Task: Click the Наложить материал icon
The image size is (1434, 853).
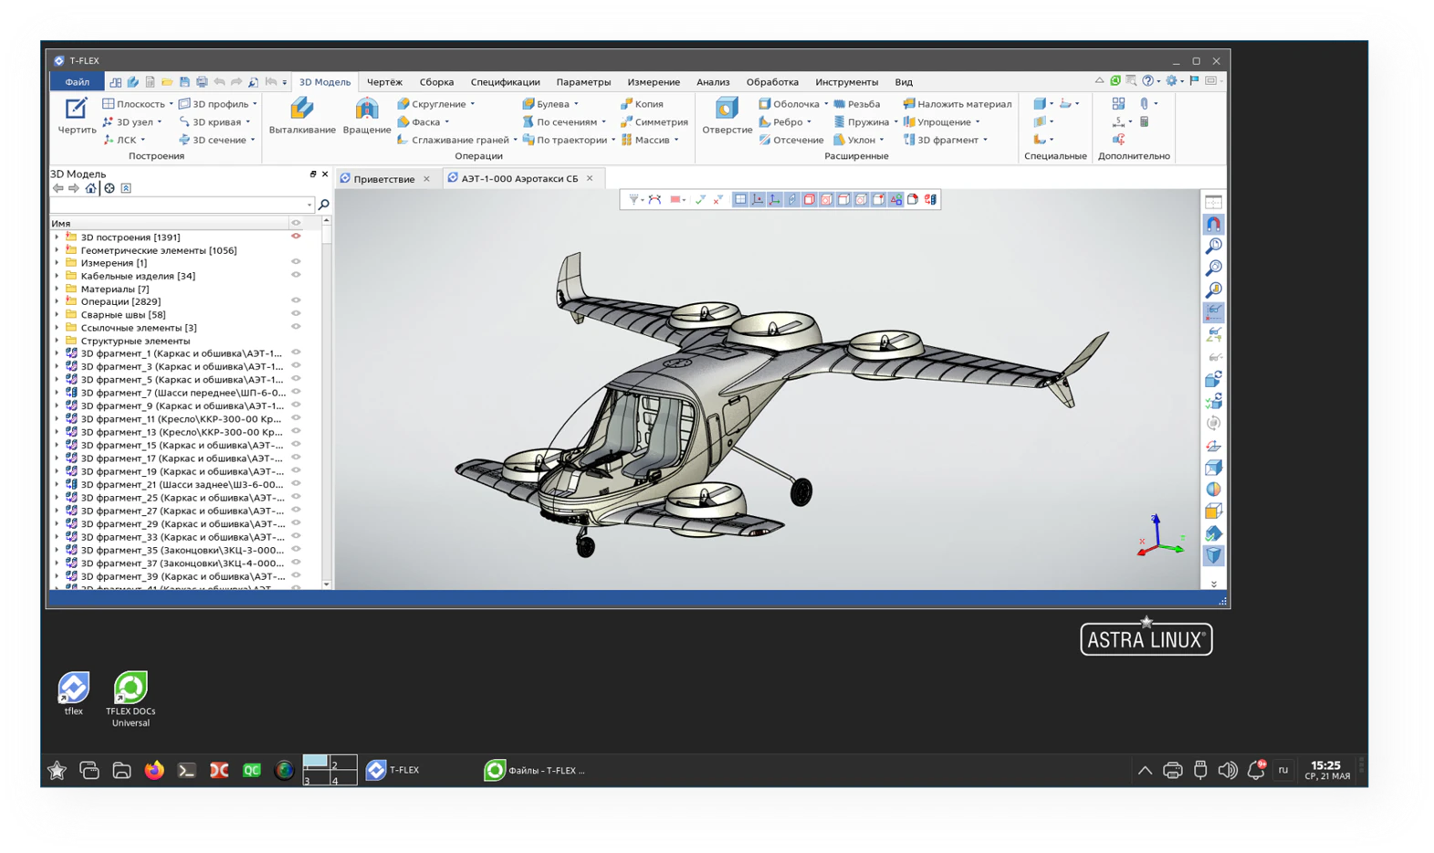Action: 909,104
